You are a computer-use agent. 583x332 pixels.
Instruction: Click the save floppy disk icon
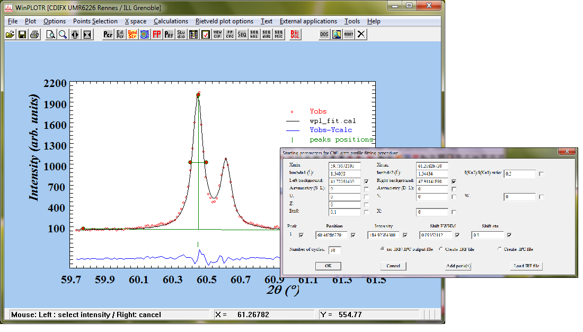(22, 34)
